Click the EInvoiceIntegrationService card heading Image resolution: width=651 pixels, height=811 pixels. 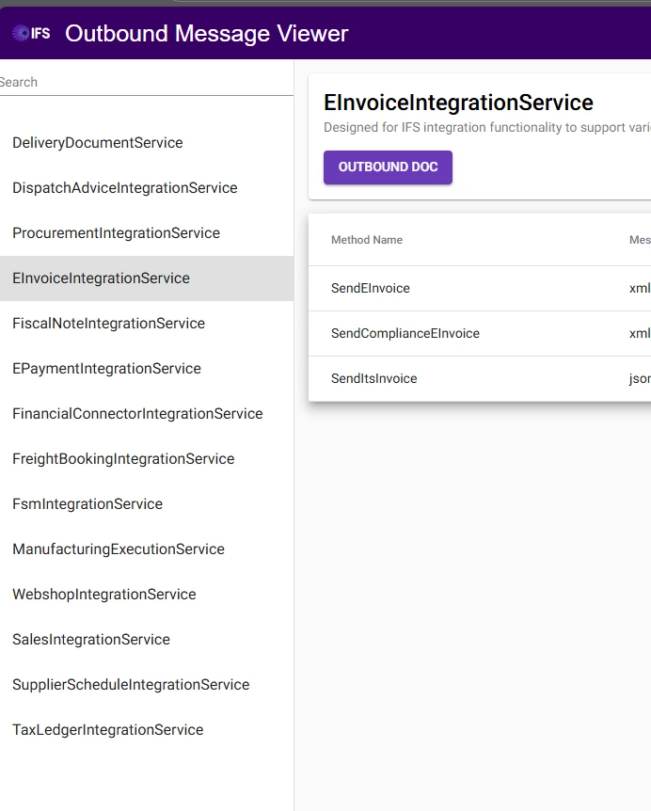click(458, 103)
